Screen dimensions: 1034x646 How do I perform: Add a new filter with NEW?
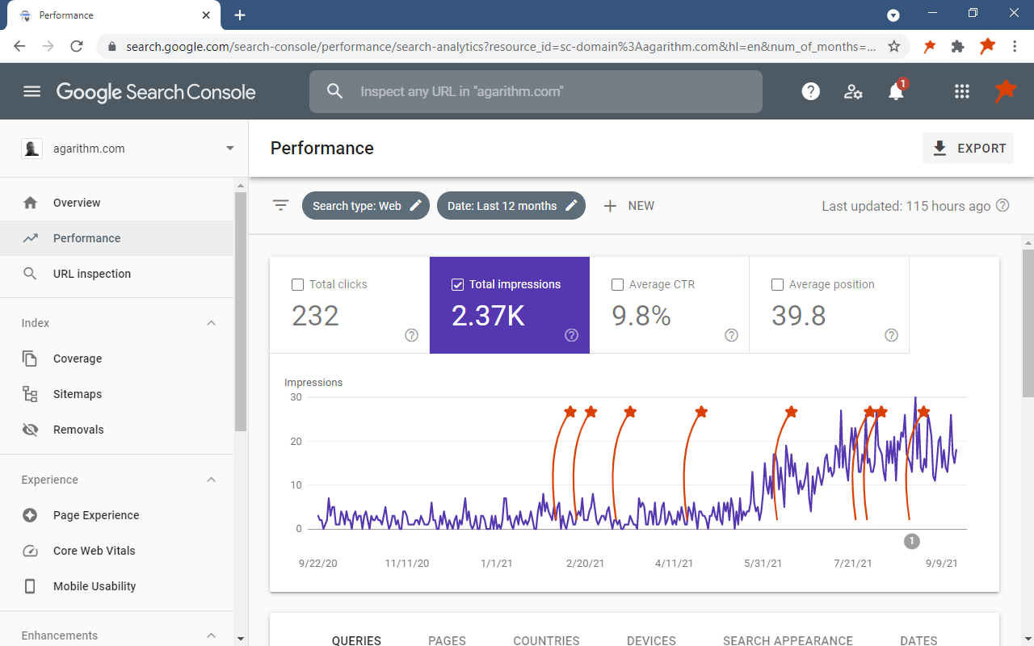(629, 206)
